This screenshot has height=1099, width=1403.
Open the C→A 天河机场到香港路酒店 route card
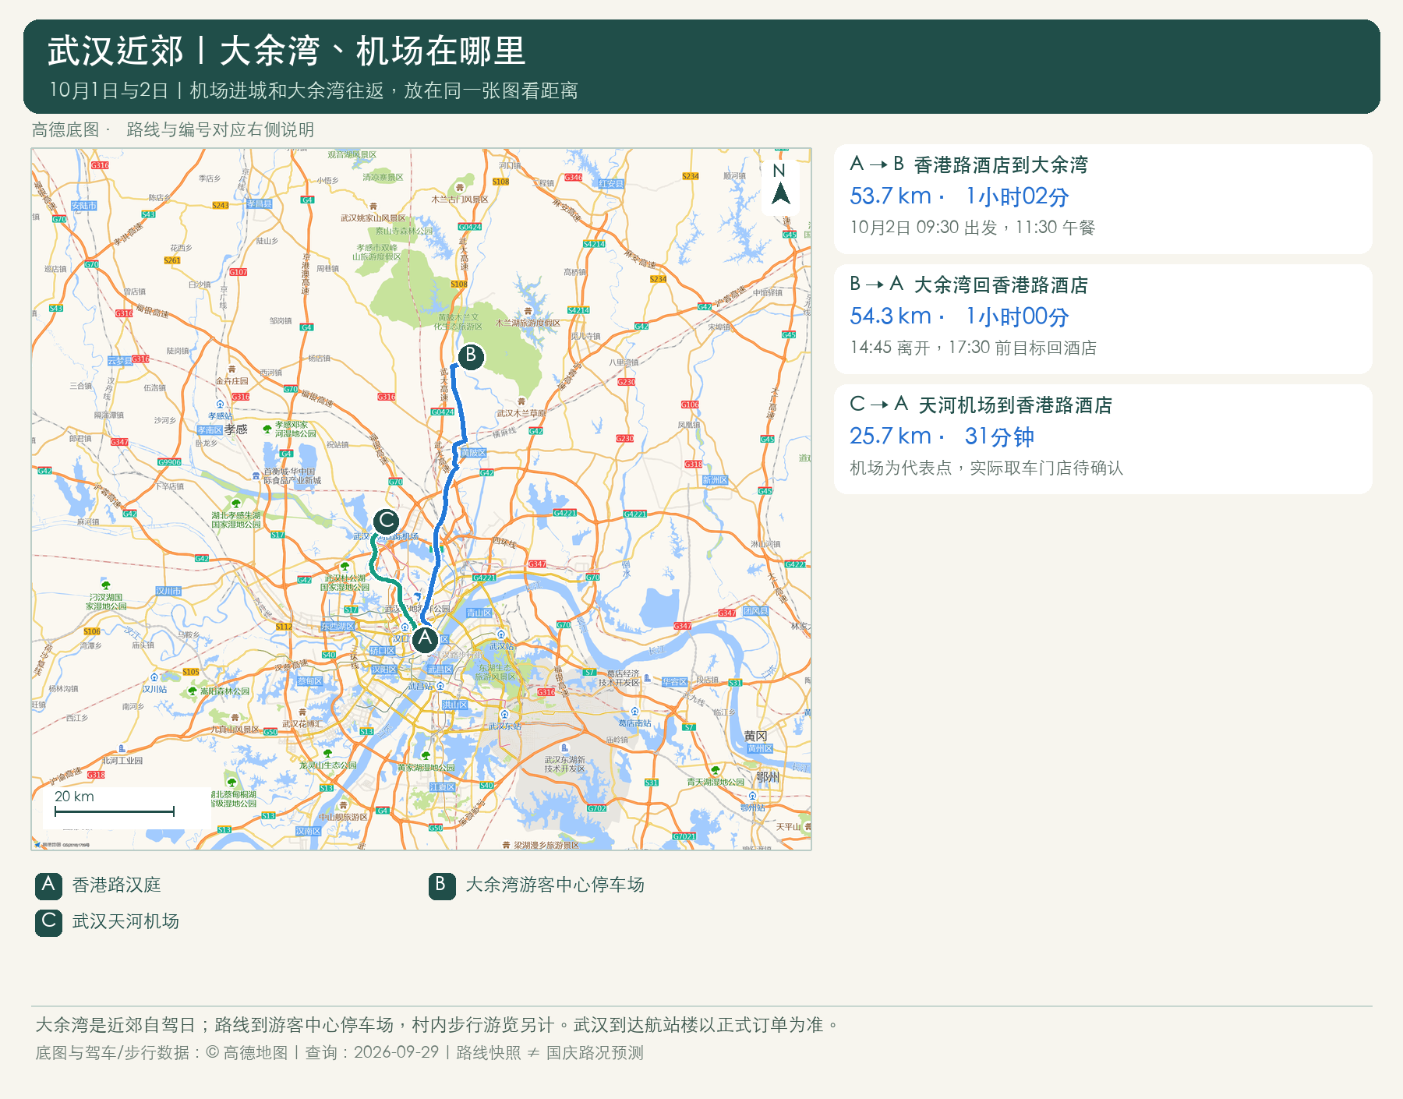tap(1103, 439)
